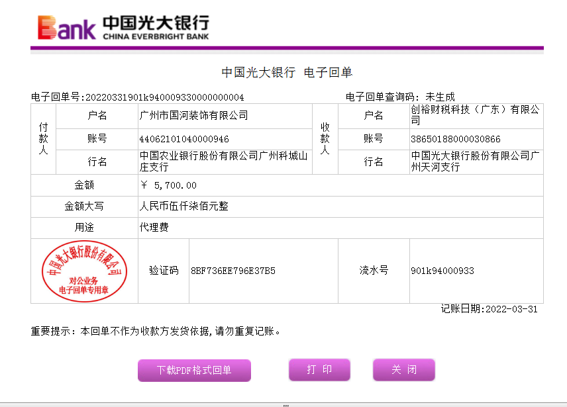Select the purpose value 代理费
Image resolution: width=567 pixels, height=407 pixels.
154,227
